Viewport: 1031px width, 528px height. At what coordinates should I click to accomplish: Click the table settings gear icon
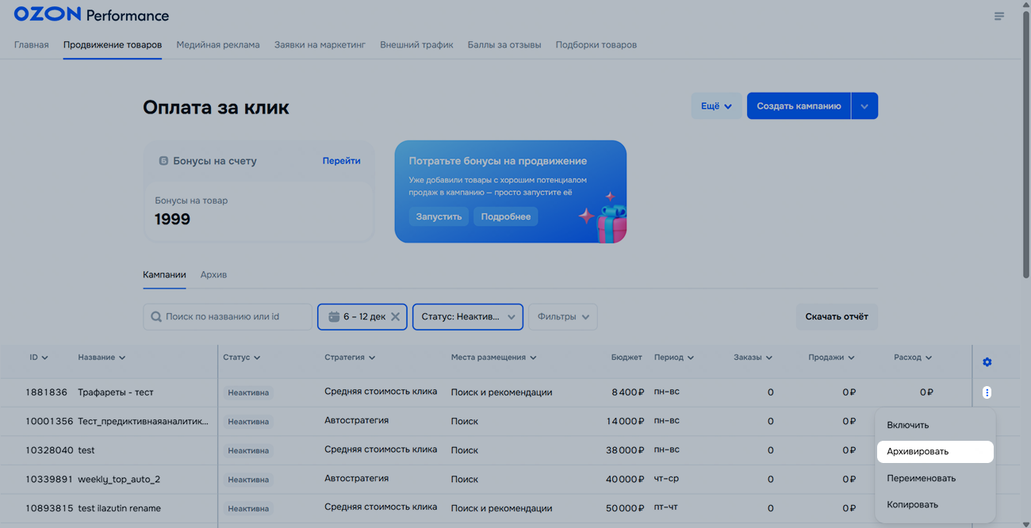pos(987,362)
